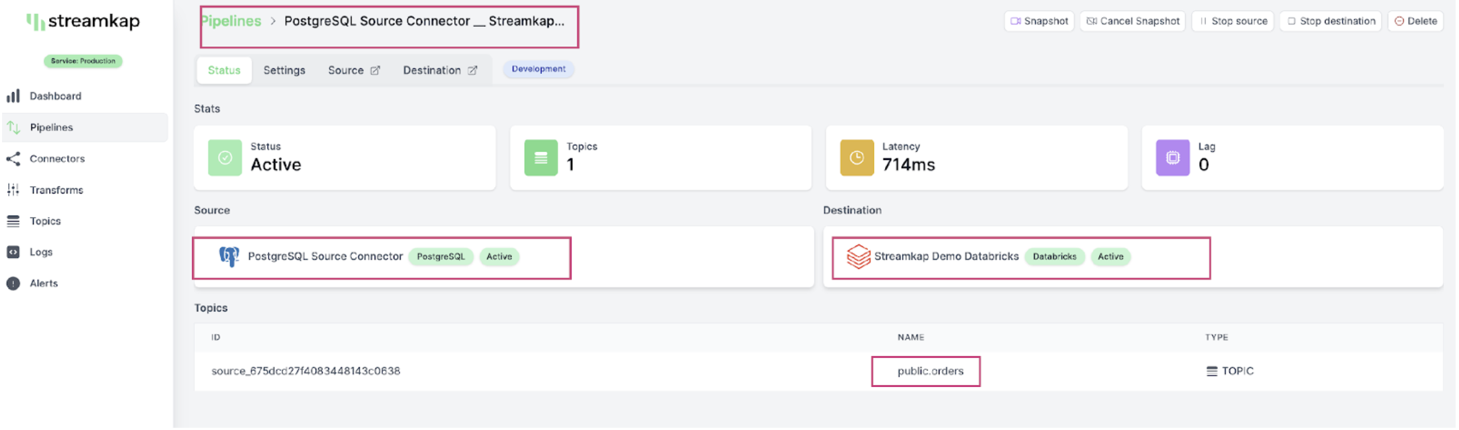
Task: Click the purple Lag chip icon
Action: tap(1173, 157)
